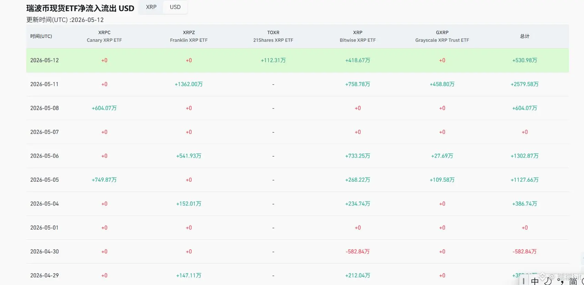Select the 2026-05-04 date cell
The image size is (584, 285).
coord(44,204)
